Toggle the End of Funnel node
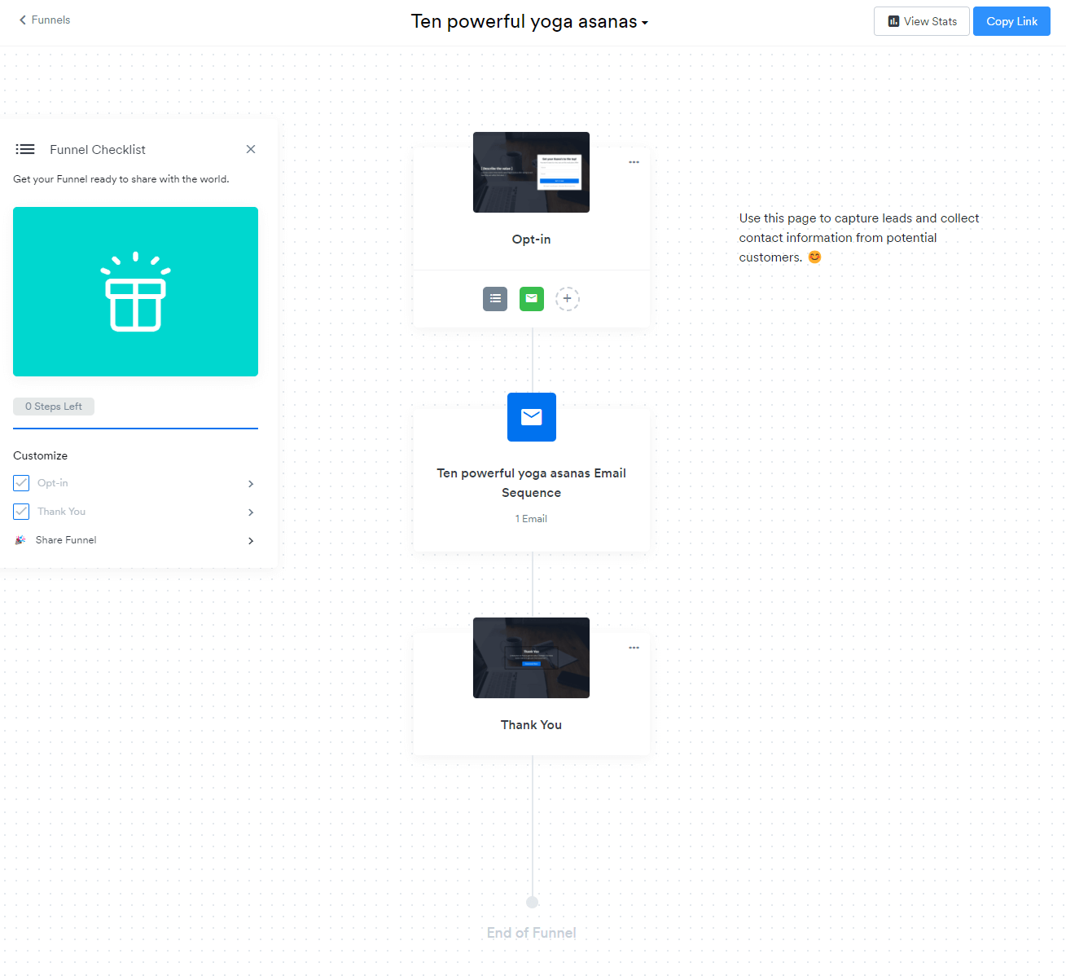Viewport: 1066px width, 976px height. (x=532, y=902)
